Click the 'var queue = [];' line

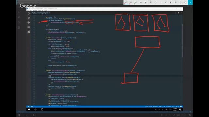pos(51,17)
